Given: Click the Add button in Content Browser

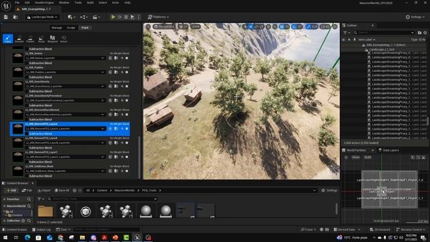Looking at the screenshot, I should 11,190.
